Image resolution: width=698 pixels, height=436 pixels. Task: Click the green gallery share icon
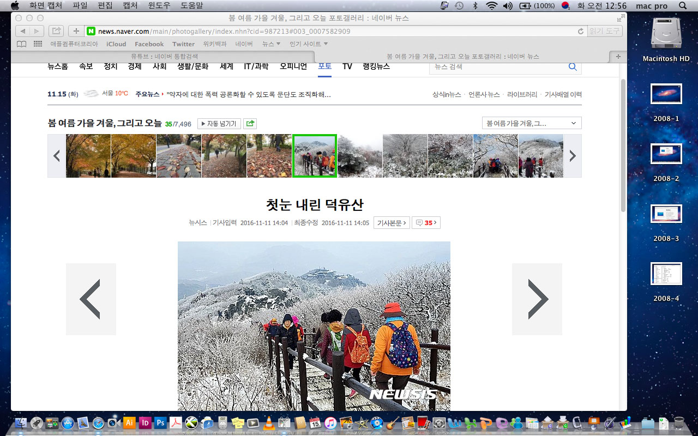250,124
